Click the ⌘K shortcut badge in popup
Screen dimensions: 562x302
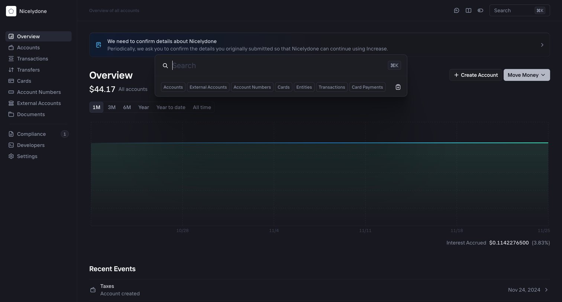pos(394,65)
